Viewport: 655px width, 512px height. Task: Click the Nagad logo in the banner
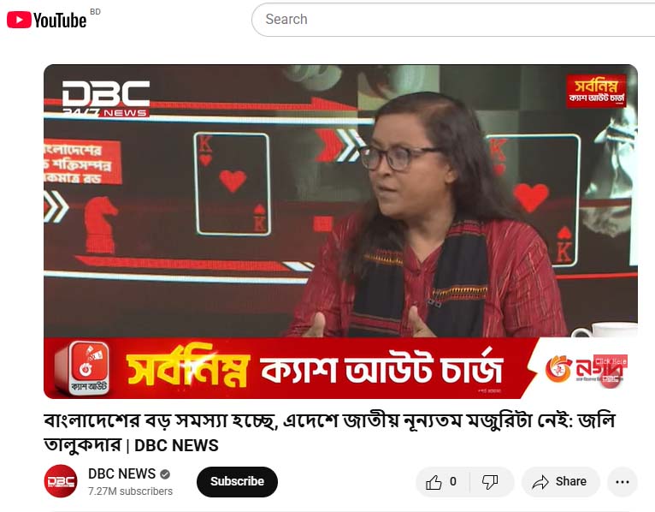[585, 369]
